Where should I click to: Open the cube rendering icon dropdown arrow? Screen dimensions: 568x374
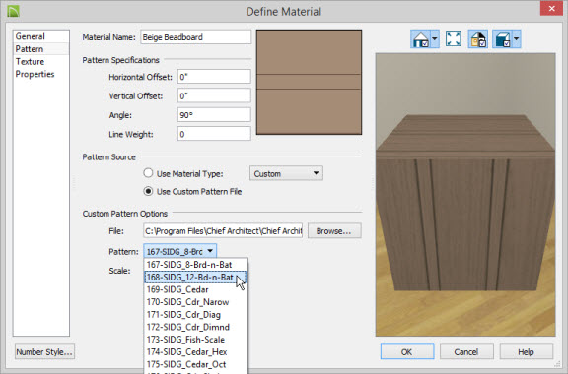pyautogui.click(x=516, y=39)
